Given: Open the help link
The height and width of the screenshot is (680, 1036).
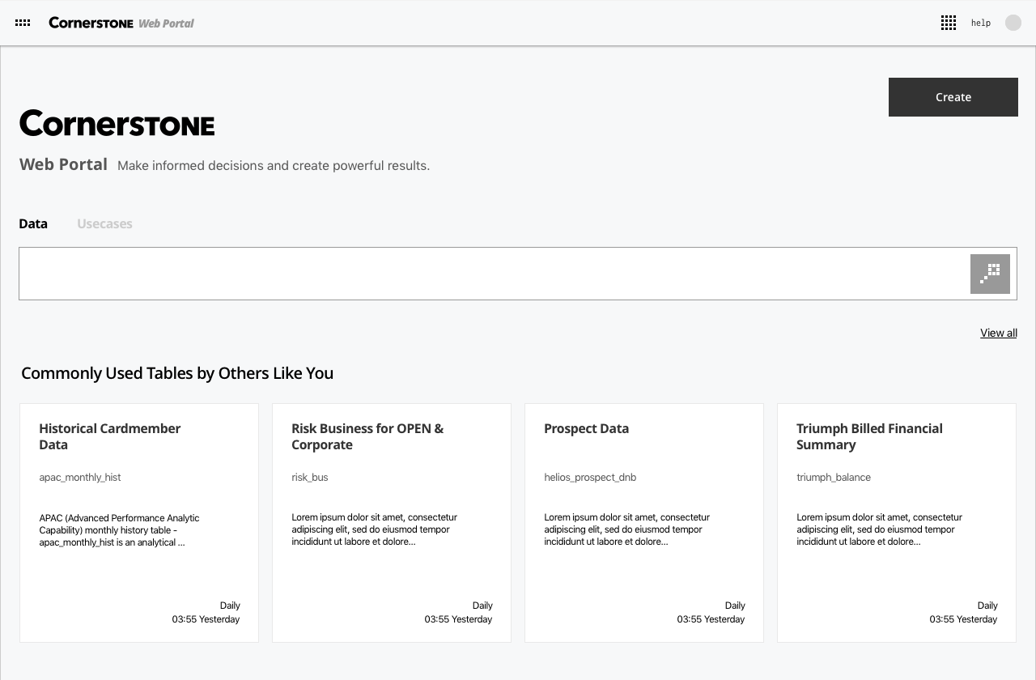Looking at the screenshot, I should pyautogui.click(x=981, y=23).
